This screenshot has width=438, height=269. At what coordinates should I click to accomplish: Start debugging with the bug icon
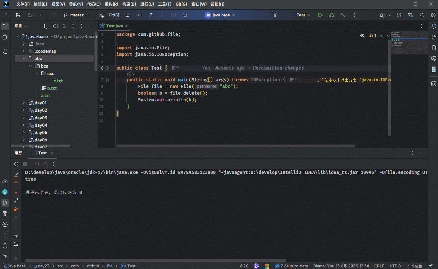pos(332,15)
